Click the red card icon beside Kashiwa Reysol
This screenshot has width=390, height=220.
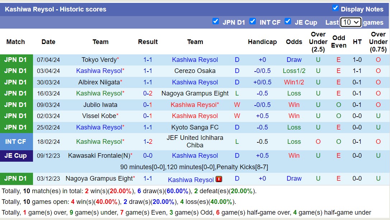click(219, 179)
